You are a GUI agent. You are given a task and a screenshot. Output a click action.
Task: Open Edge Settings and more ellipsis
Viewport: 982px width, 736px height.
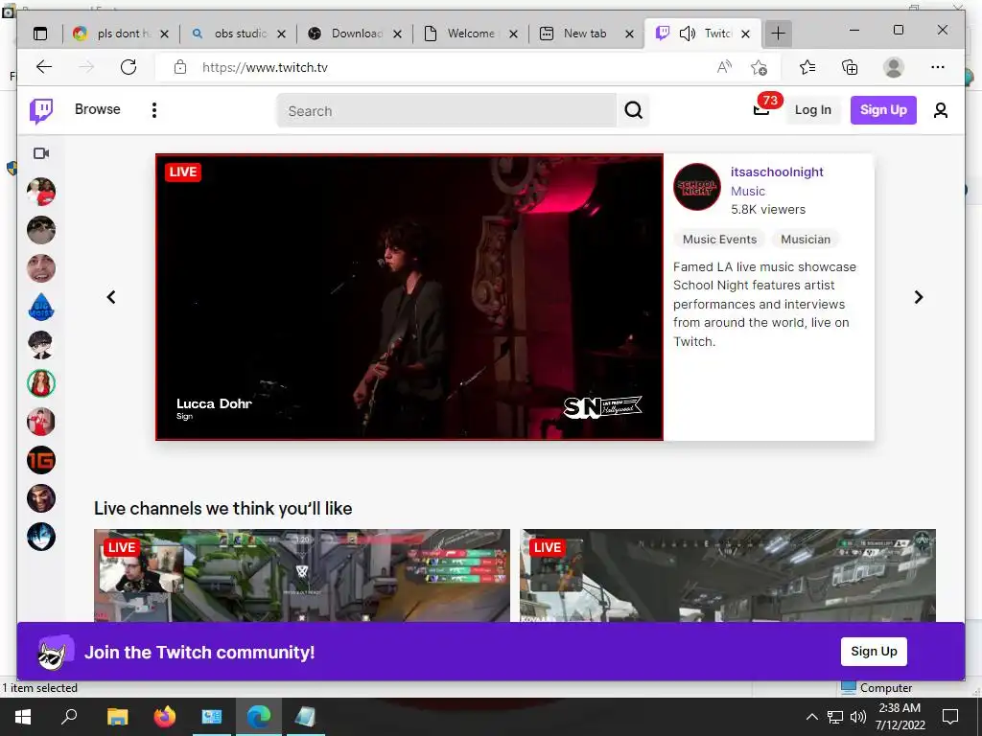pos(938,67)
